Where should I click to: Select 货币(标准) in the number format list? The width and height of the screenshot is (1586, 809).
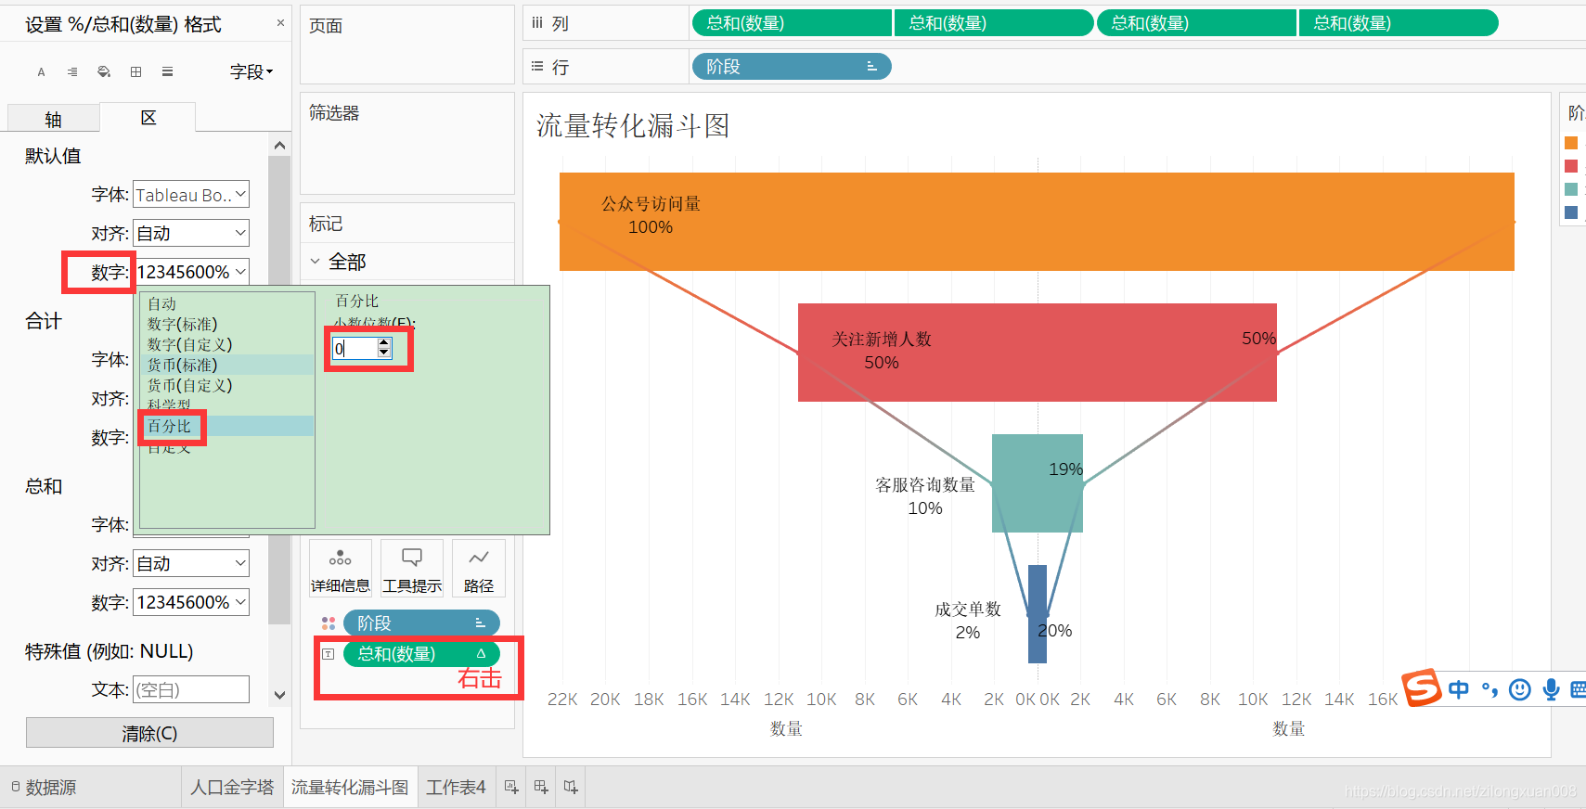pyautogui.click(x=226, y=365)
